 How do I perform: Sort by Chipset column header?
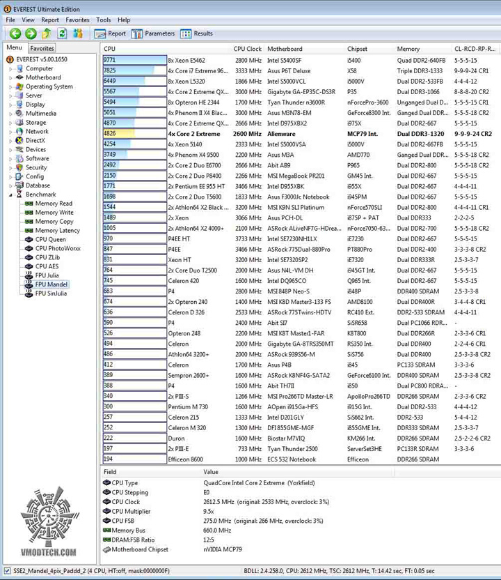(x=357, y=49)
